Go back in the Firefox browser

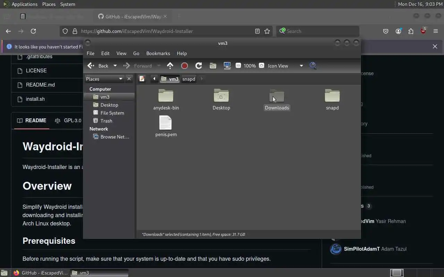coord(8,31)
